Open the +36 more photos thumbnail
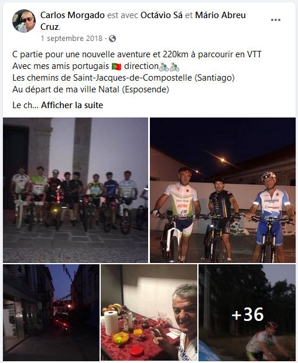The height and width of the screenshot is (363, 298). 247,313
